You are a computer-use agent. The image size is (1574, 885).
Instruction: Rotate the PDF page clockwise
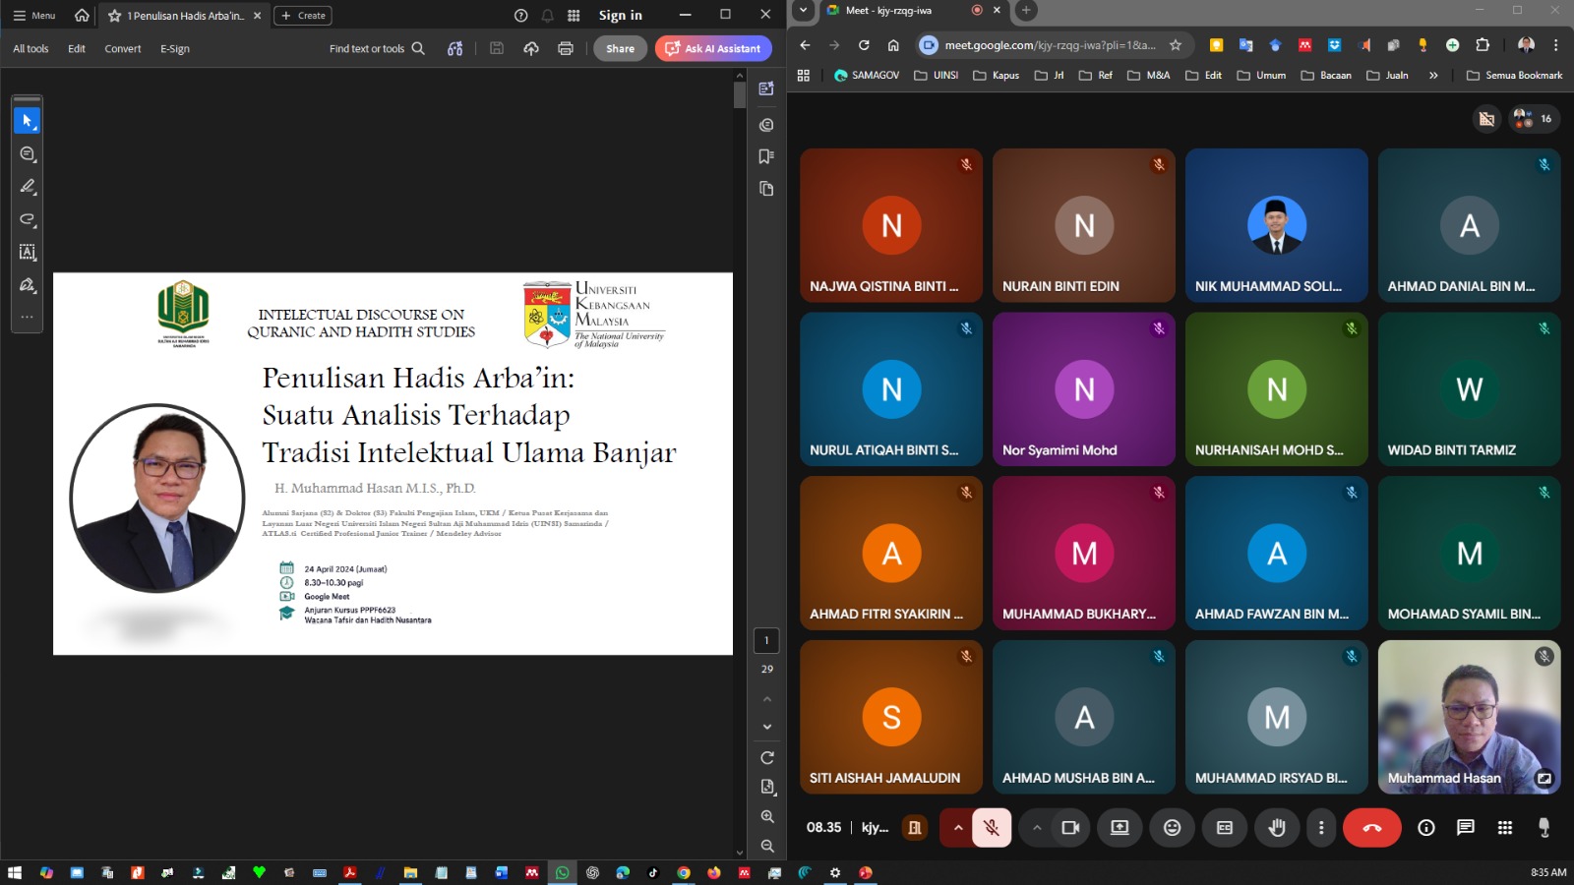(767, 758)
